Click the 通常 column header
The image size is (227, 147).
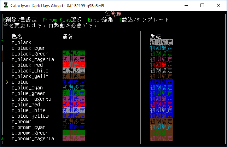[x=68, y=36]
